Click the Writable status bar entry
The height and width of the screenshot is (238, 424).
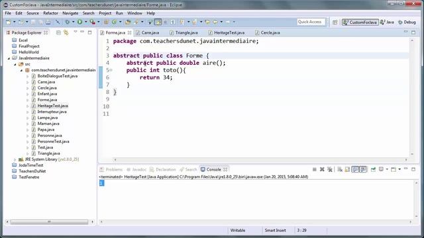[x=238, y=231]
